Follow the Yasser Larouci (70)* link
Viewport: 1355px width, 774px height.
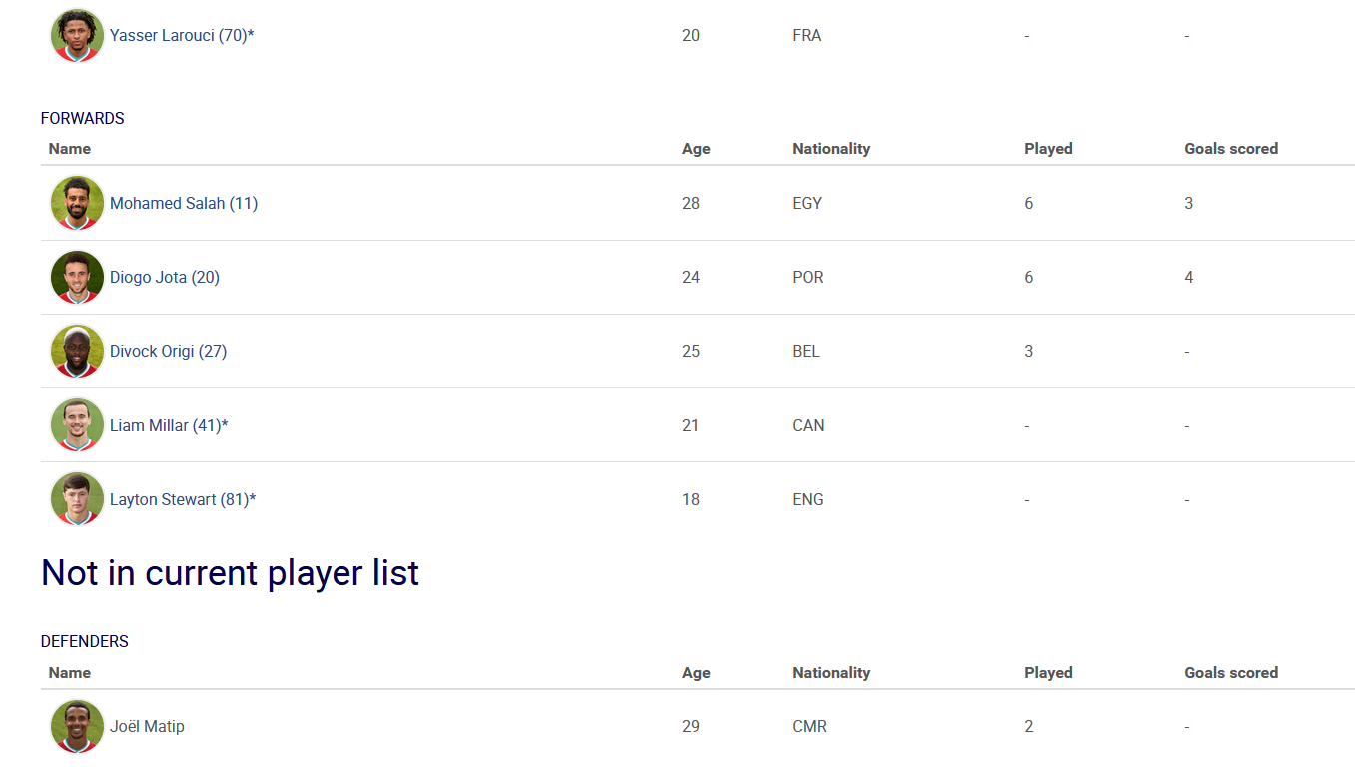point(182,35)
